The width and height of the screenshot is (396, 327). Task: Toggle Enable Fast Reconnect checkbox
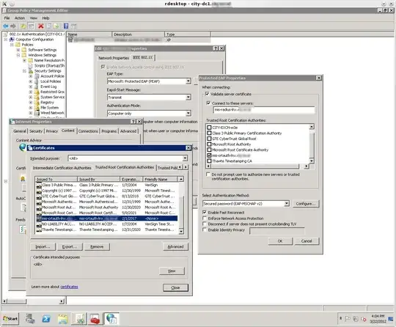click(x=205, y=213)
